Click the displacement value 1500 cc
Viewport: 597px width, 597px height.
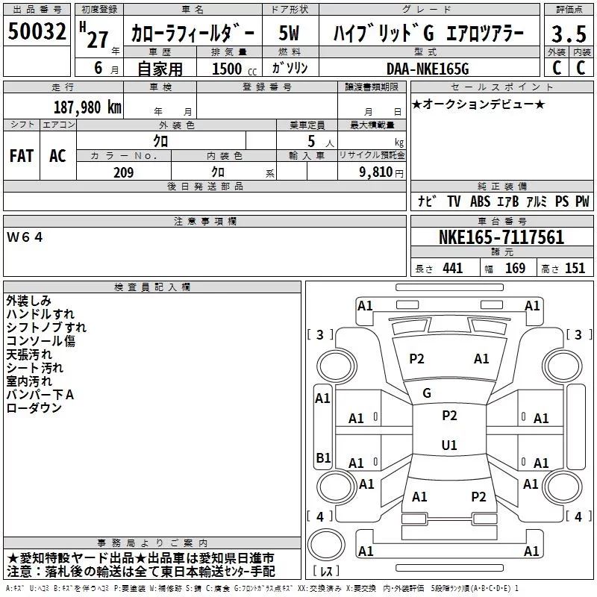click(x=234, y=69)
